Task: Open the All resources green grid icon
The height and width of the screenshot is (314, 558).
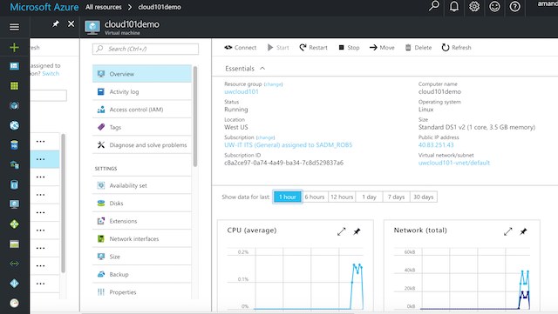Action: coord(14,85)
